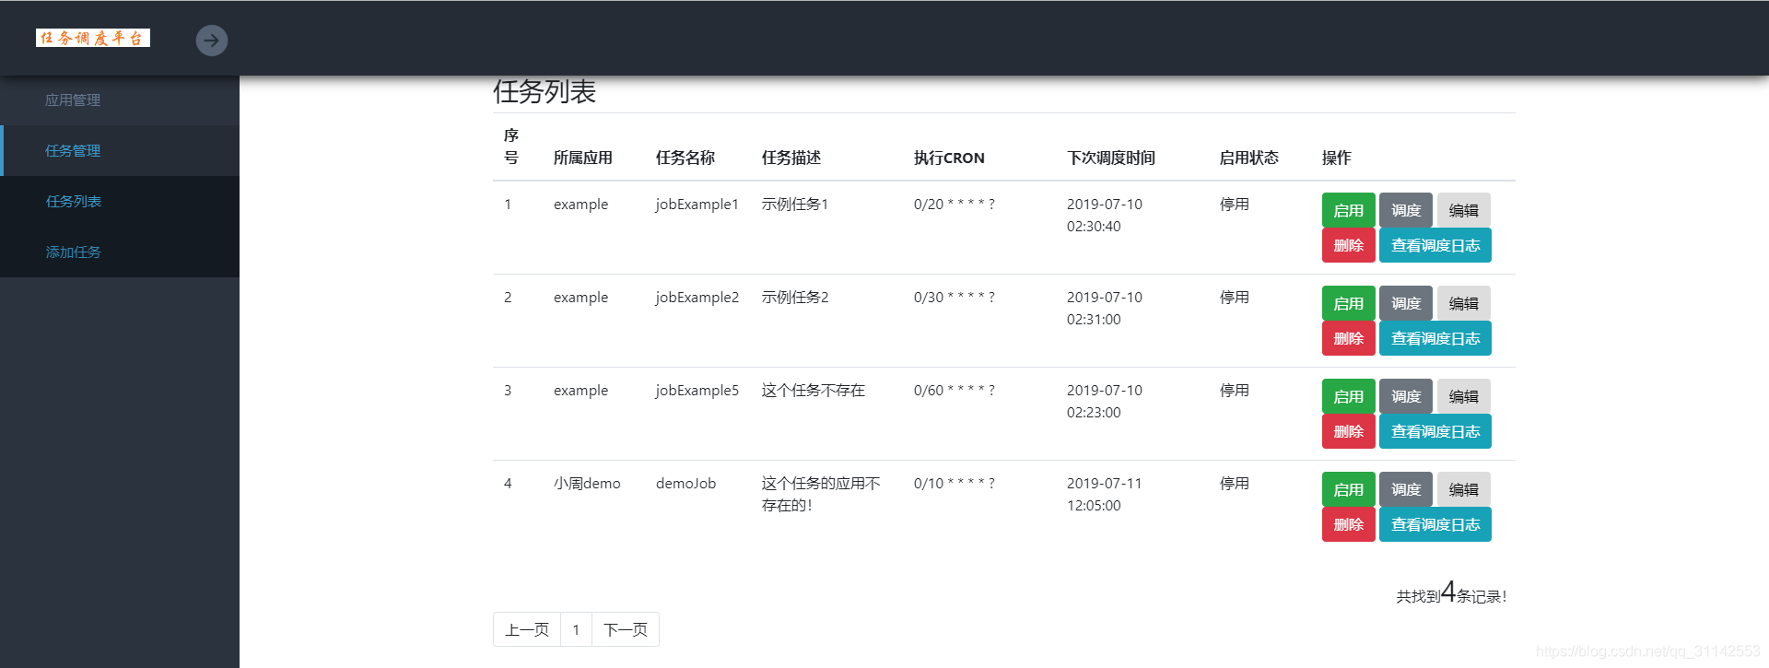Click 调度 for jobExample2
This screenshot has width=1769, height=668.
tap(1406, 303)
